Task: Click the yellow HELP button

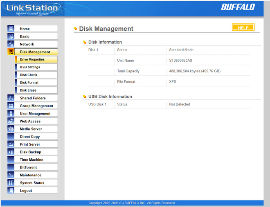Action: (x=243, y=27)
